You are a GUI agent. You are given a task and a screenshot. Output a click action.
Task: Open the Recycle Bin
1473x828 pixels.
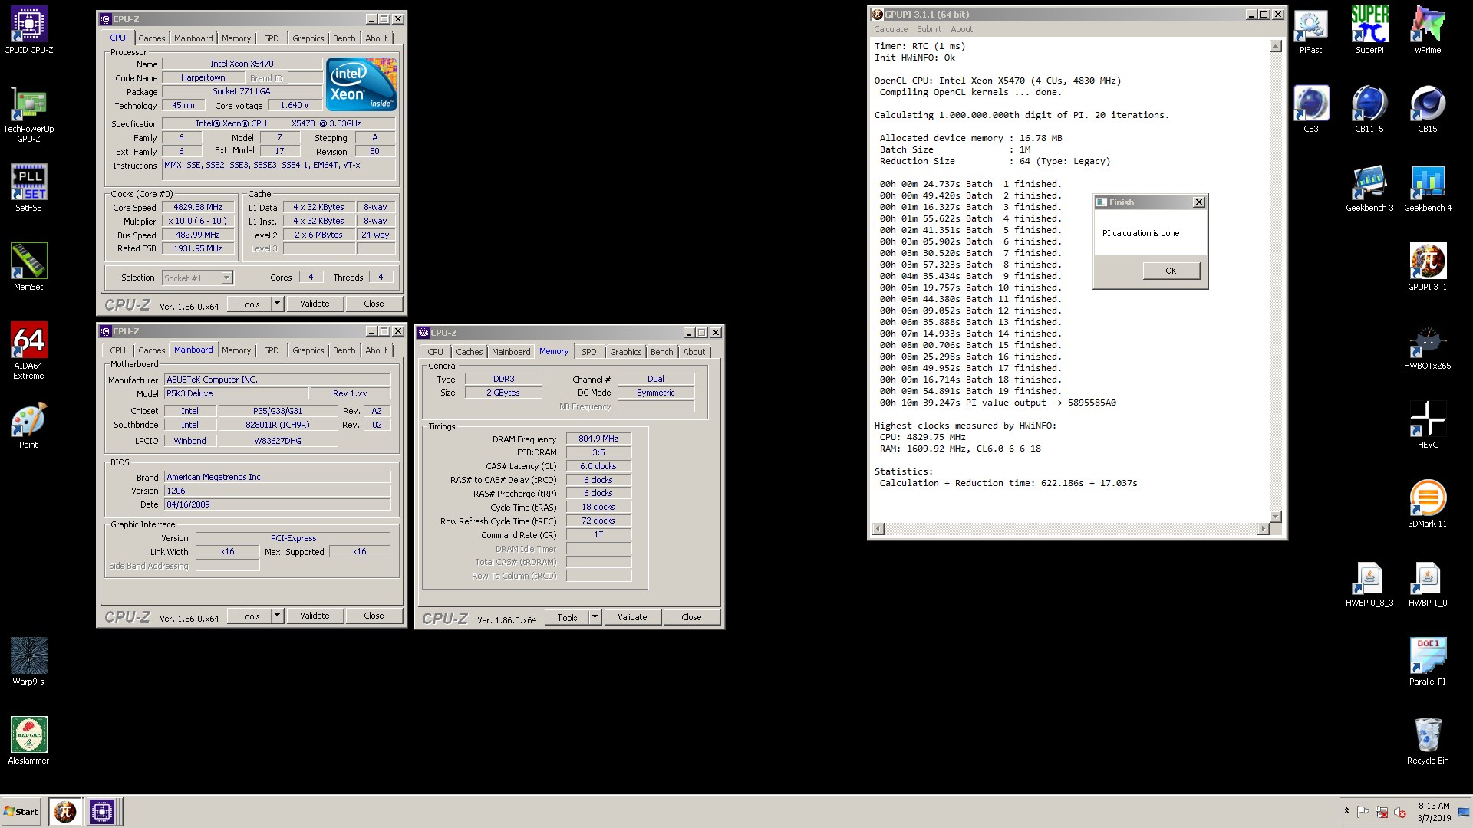pyautogui.click(x=1428, y=741)
